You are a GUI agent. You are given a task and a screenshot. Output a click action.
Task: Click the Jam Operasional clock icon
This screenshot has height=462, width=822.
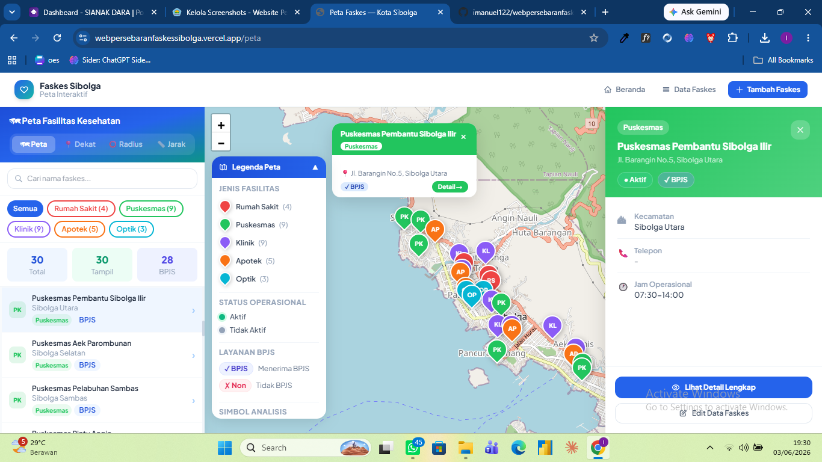click(x=623, y=287)
